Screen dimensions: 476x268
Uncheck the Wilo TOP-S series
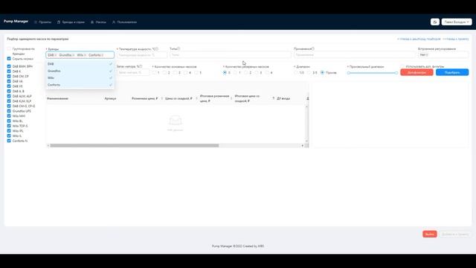tap(9, 126)
